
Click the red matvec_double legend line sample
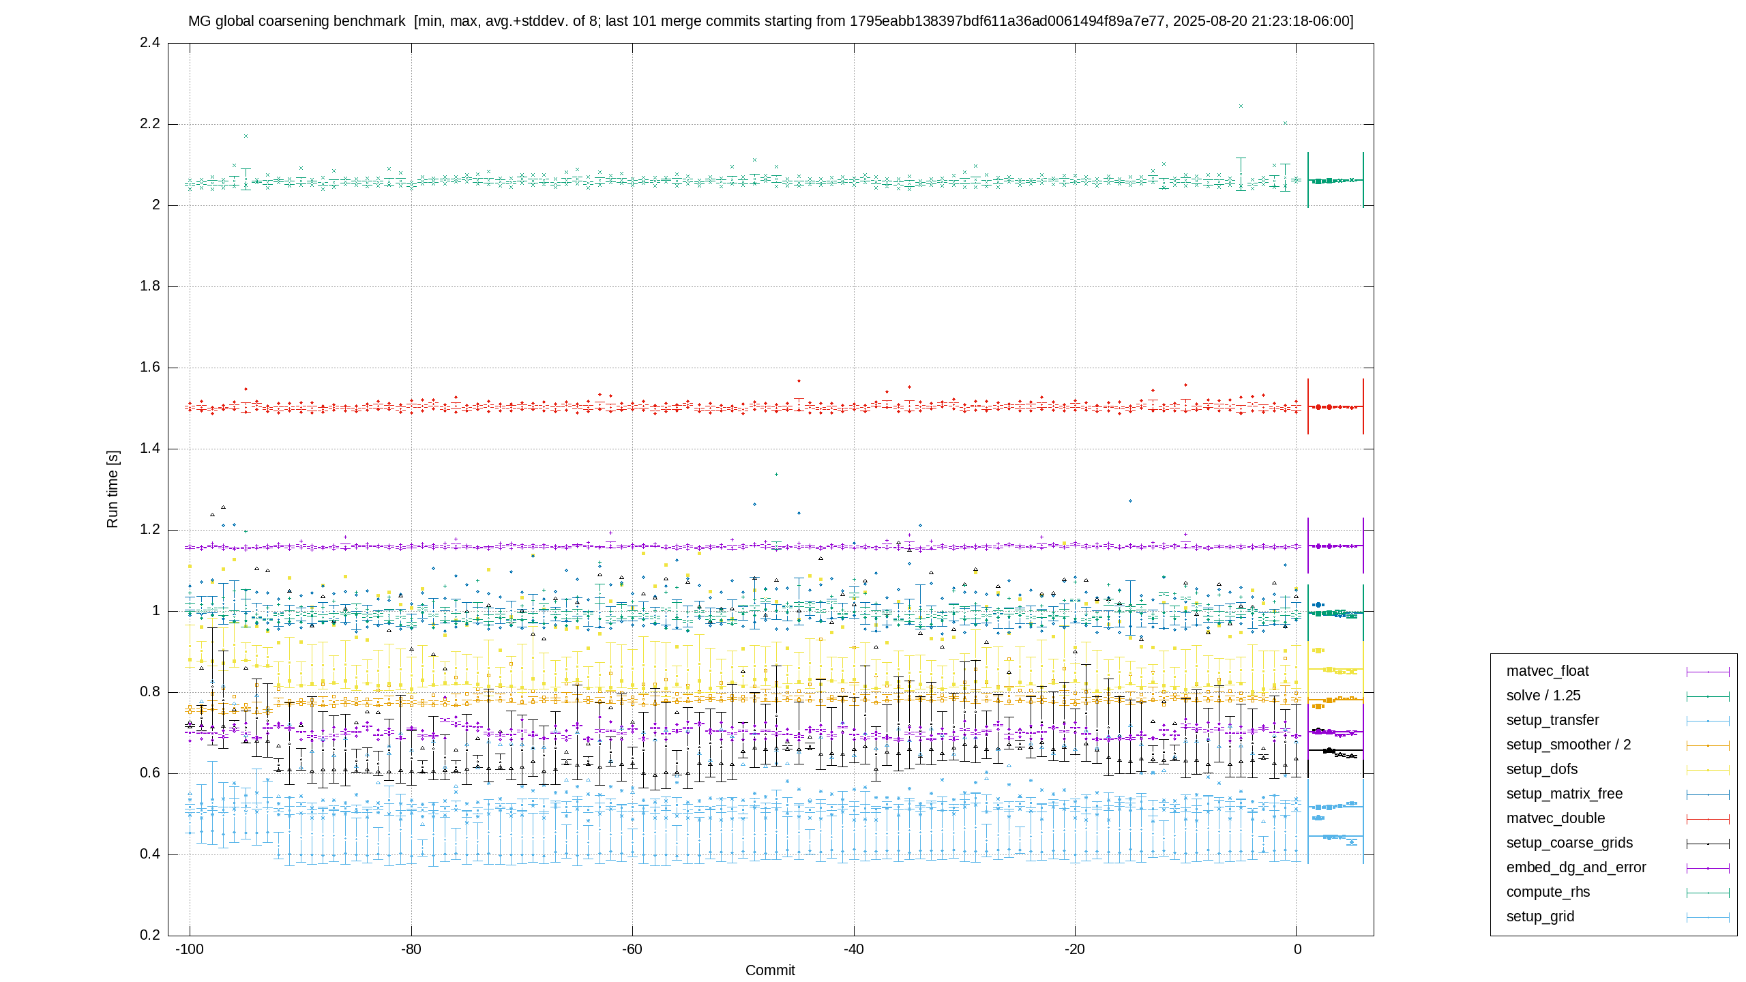[1708, 819]
